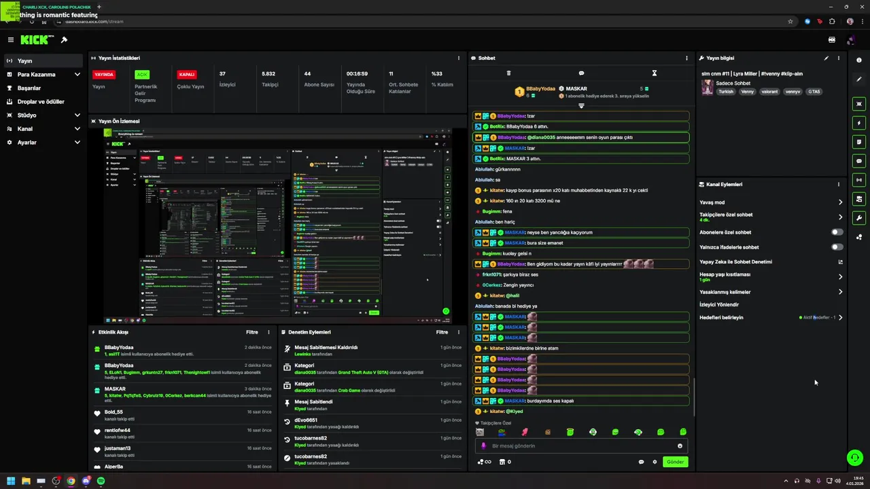The width and height of the screenshot is (870, 489).
Task: Click the chat panel scrollbar
Action: pos(694,397)
